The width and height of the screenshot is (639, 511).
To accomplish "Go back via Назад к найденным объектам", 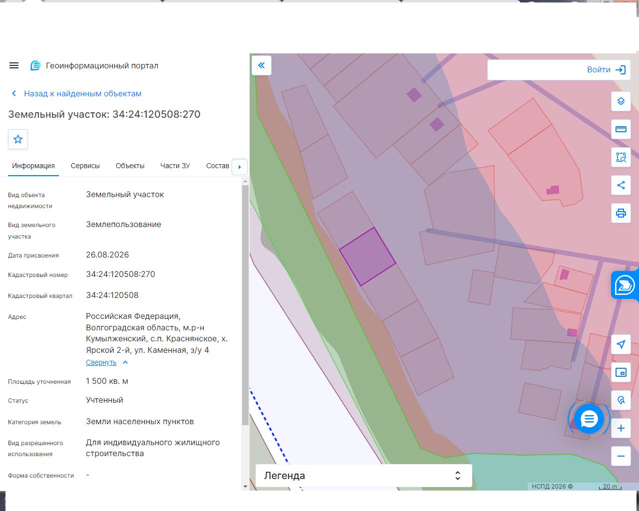I will 76,93.
